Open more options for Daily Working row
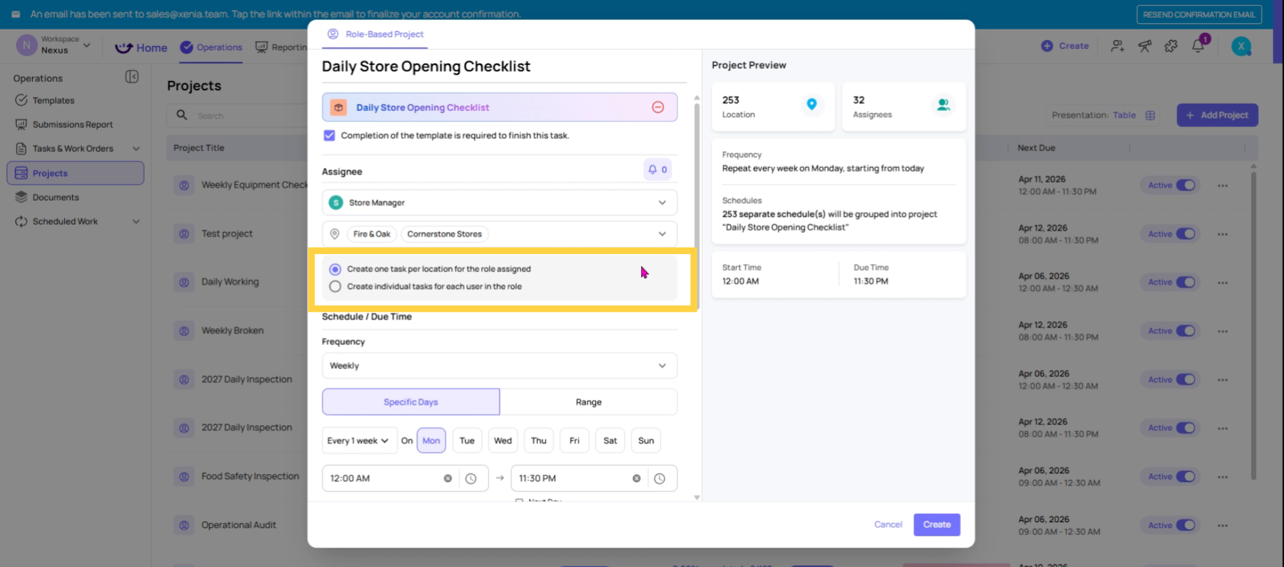 click(x=1222, y=282)
